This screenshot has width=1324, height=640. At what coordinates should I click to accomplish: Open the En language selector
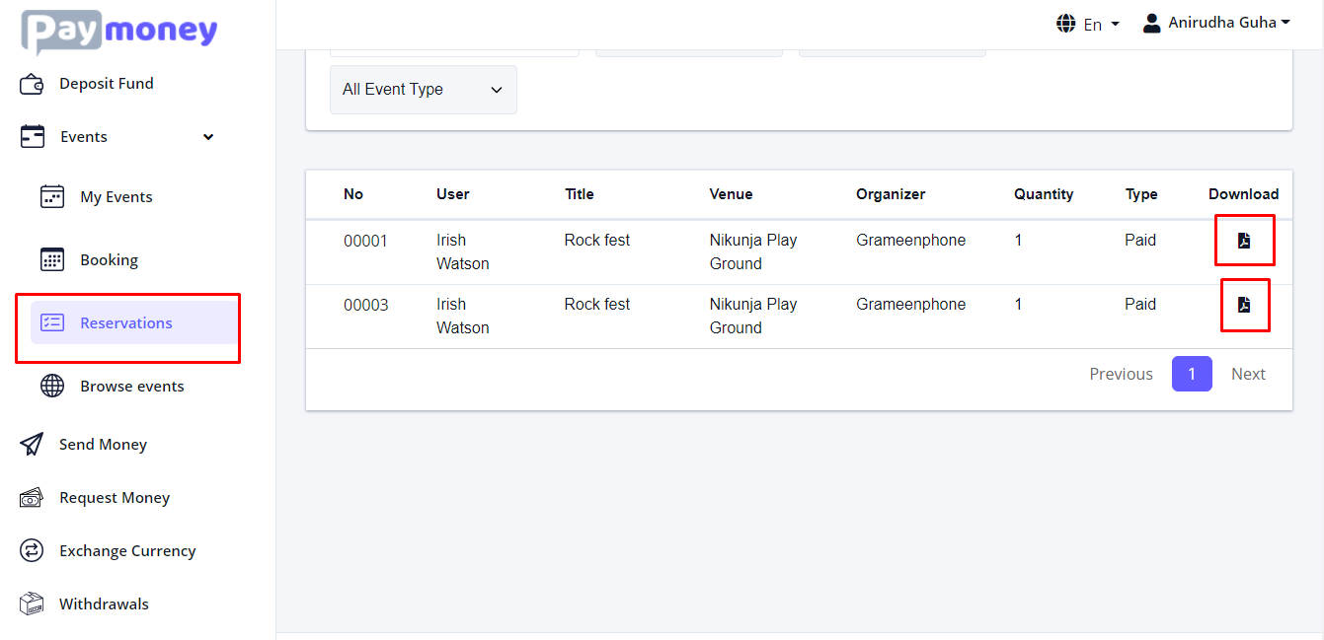click(1088, 24)
